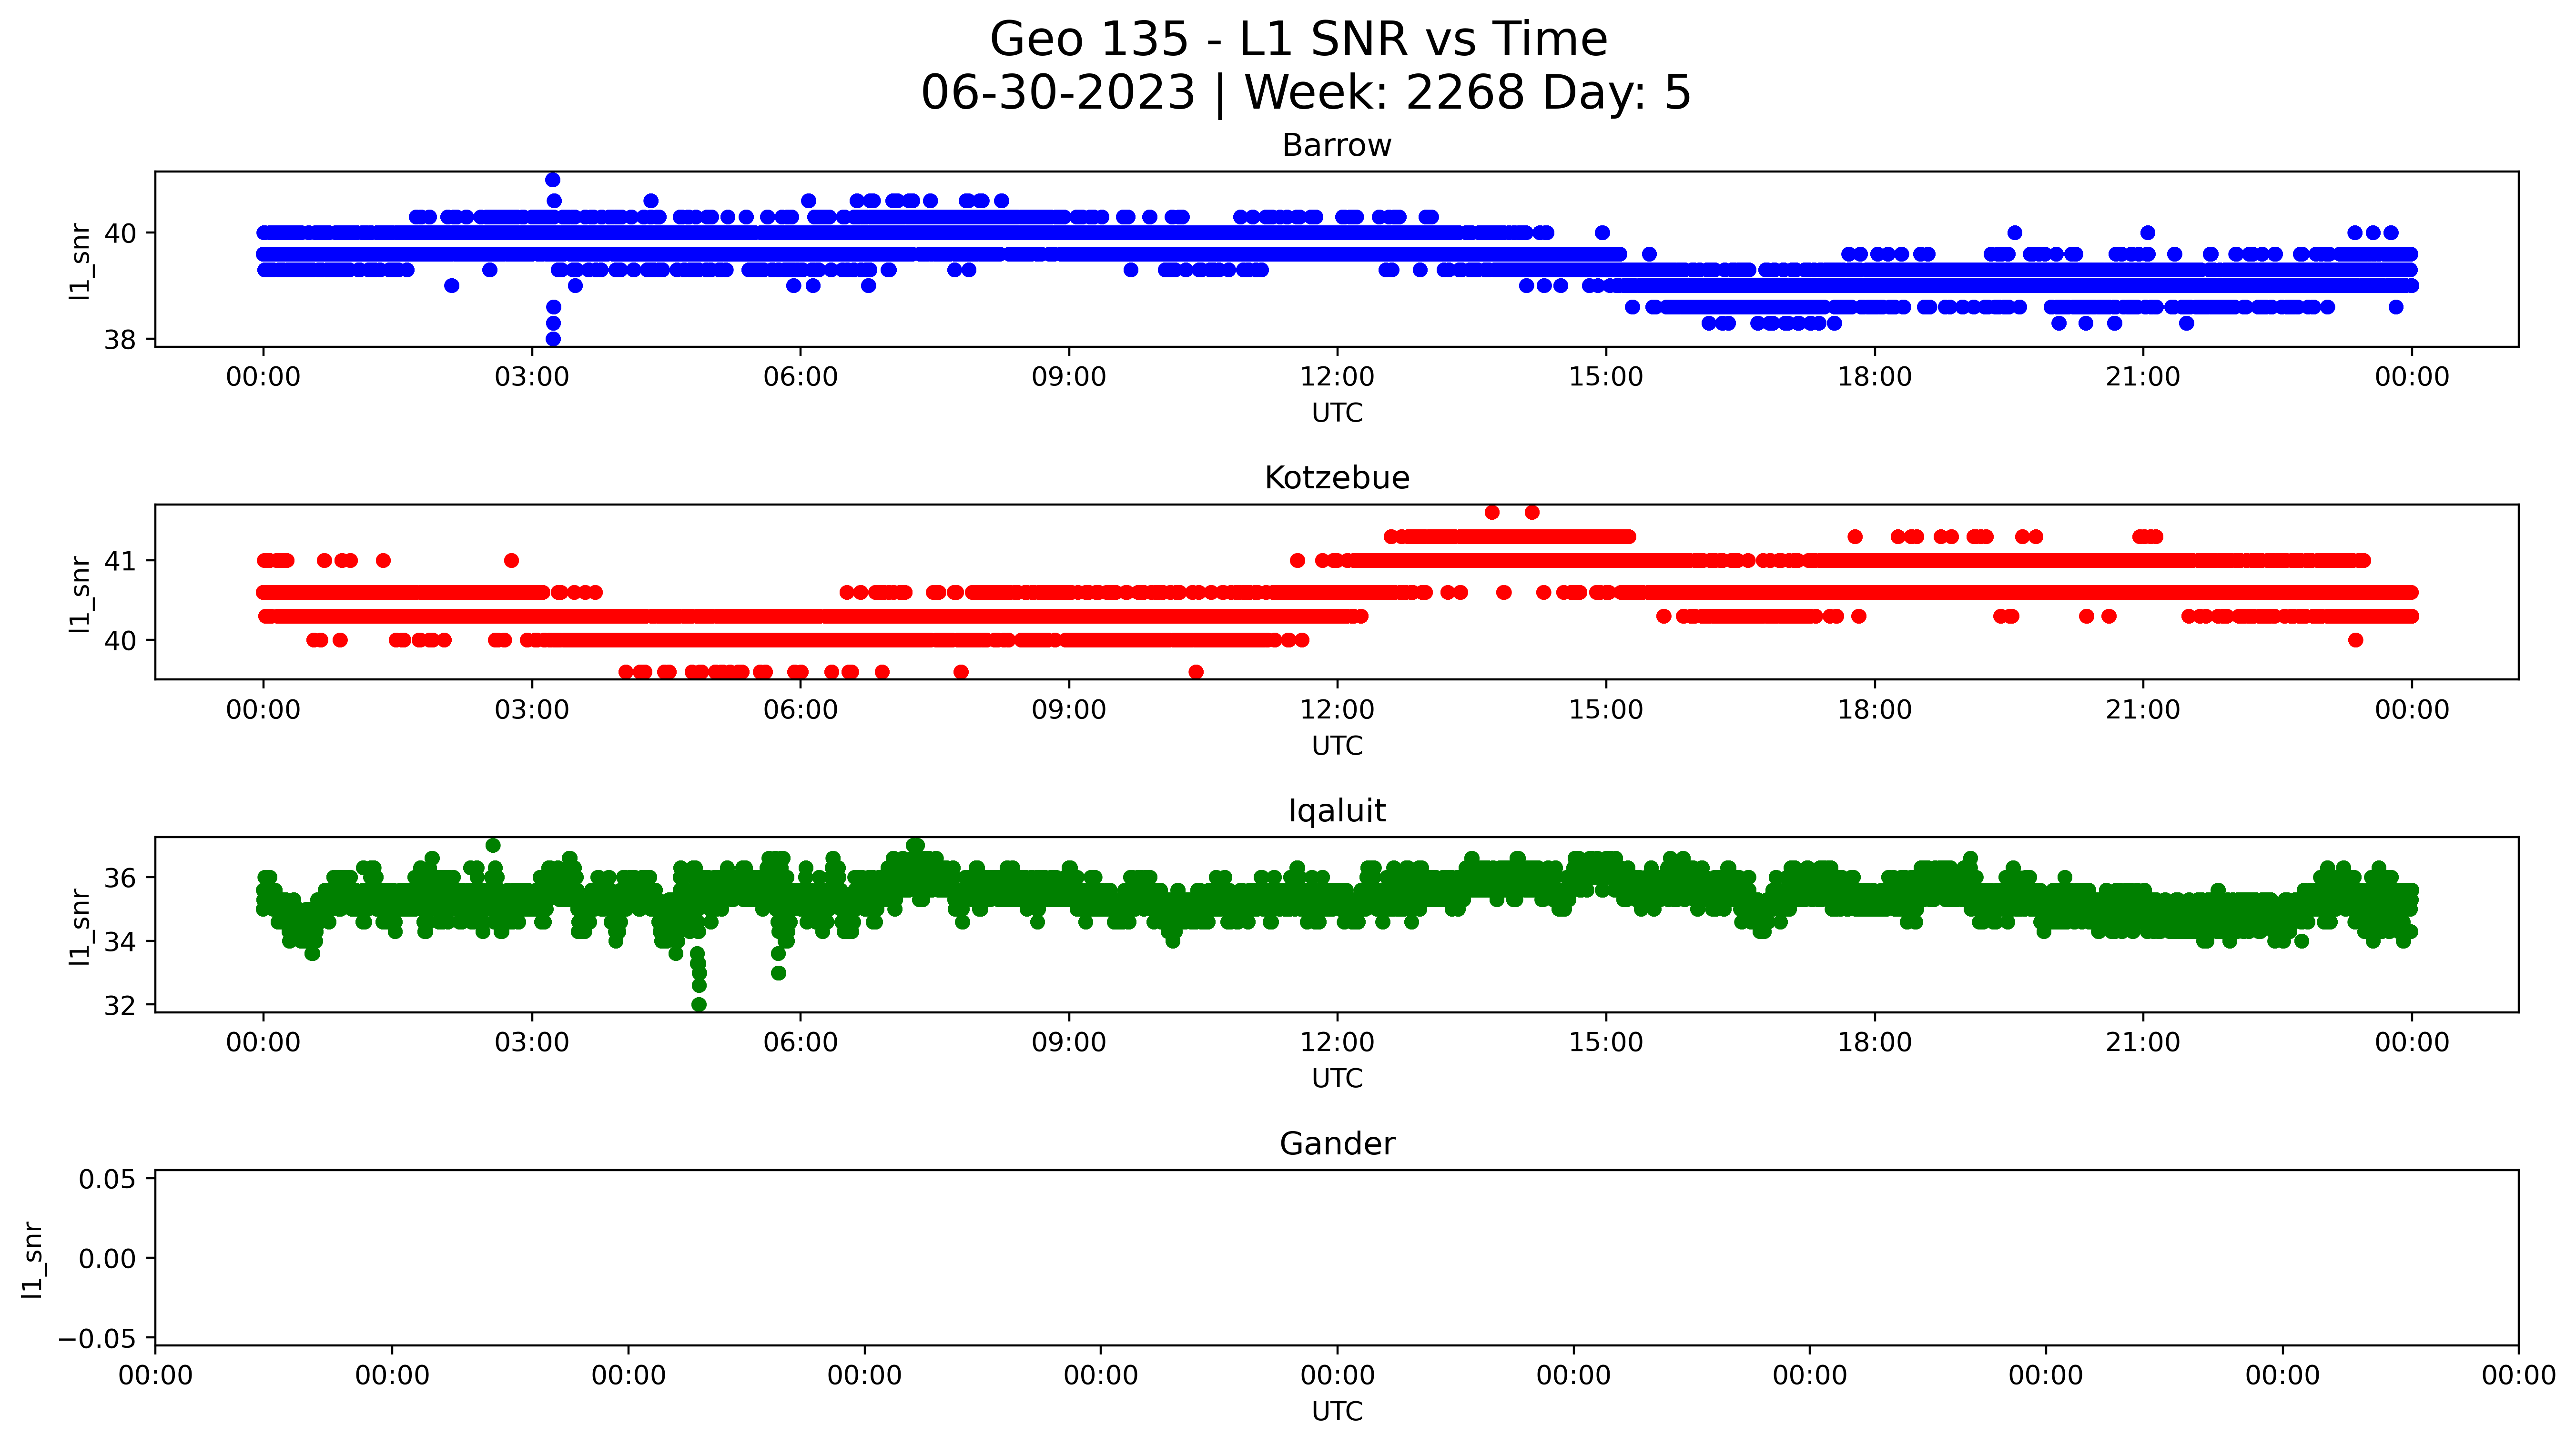The height and width of the screenshot is (1445, 2576).
Task: Click the '15:00' tick label on the Kotzebue plot
Action: (1606, 710)
